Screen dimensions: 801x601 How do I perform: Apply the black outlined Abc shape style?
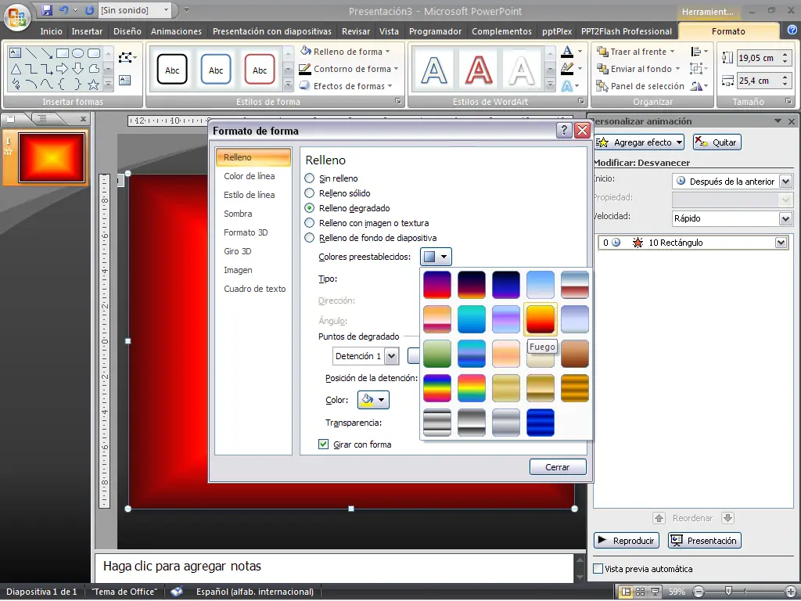172,70
